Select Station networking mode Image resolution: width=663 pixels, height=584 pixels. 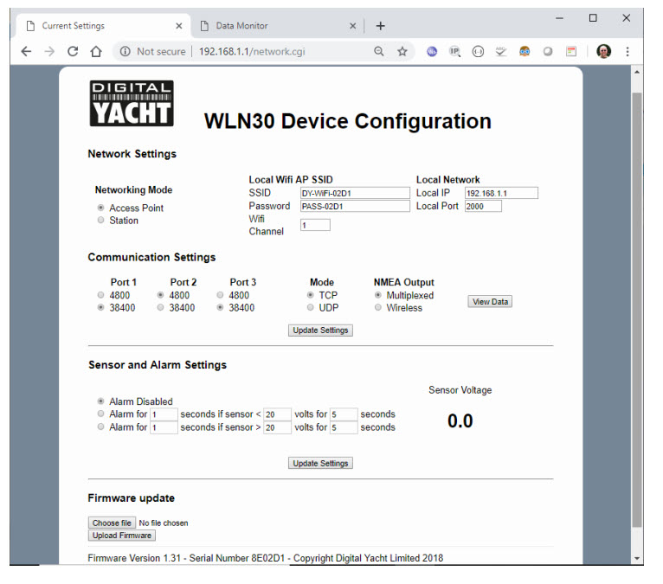coord(100,220)
